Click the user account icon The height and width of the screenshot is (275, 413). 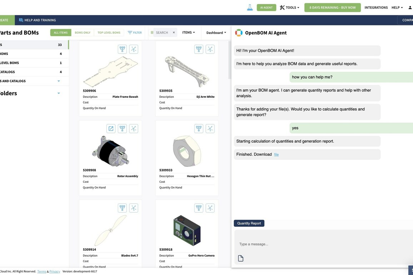coord(410,7)
